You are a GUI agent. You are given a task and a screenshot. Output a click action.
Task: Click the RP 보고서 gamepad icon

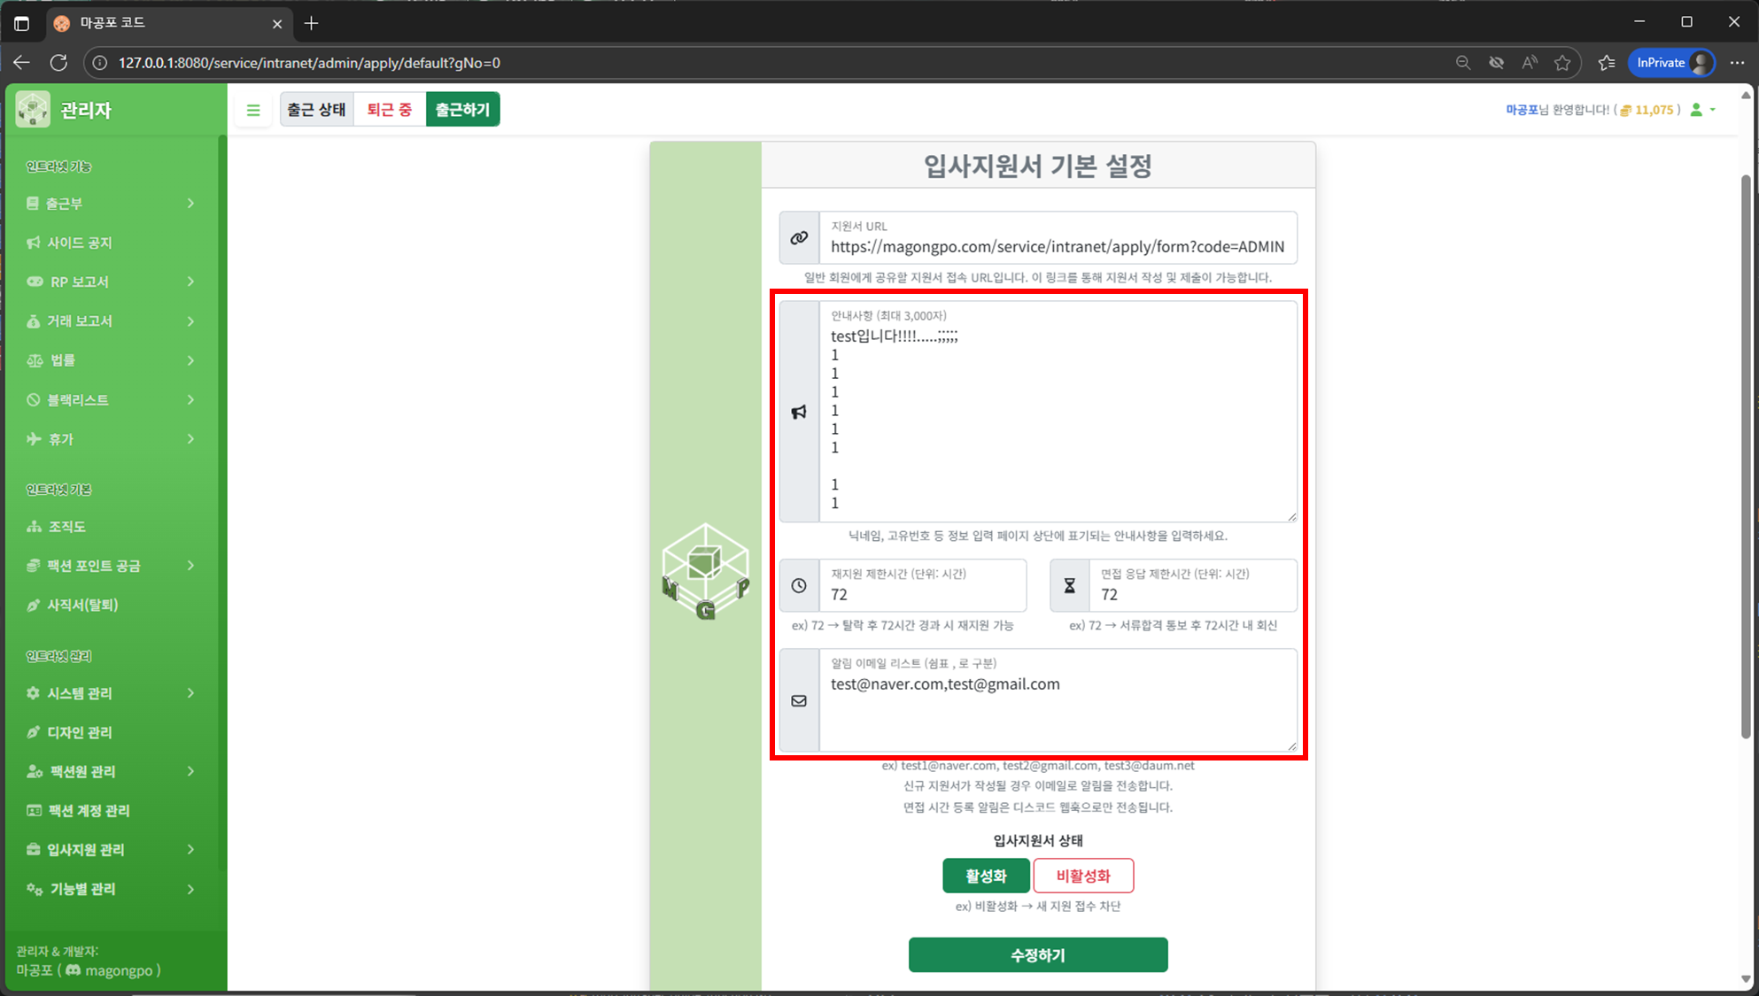35,282
